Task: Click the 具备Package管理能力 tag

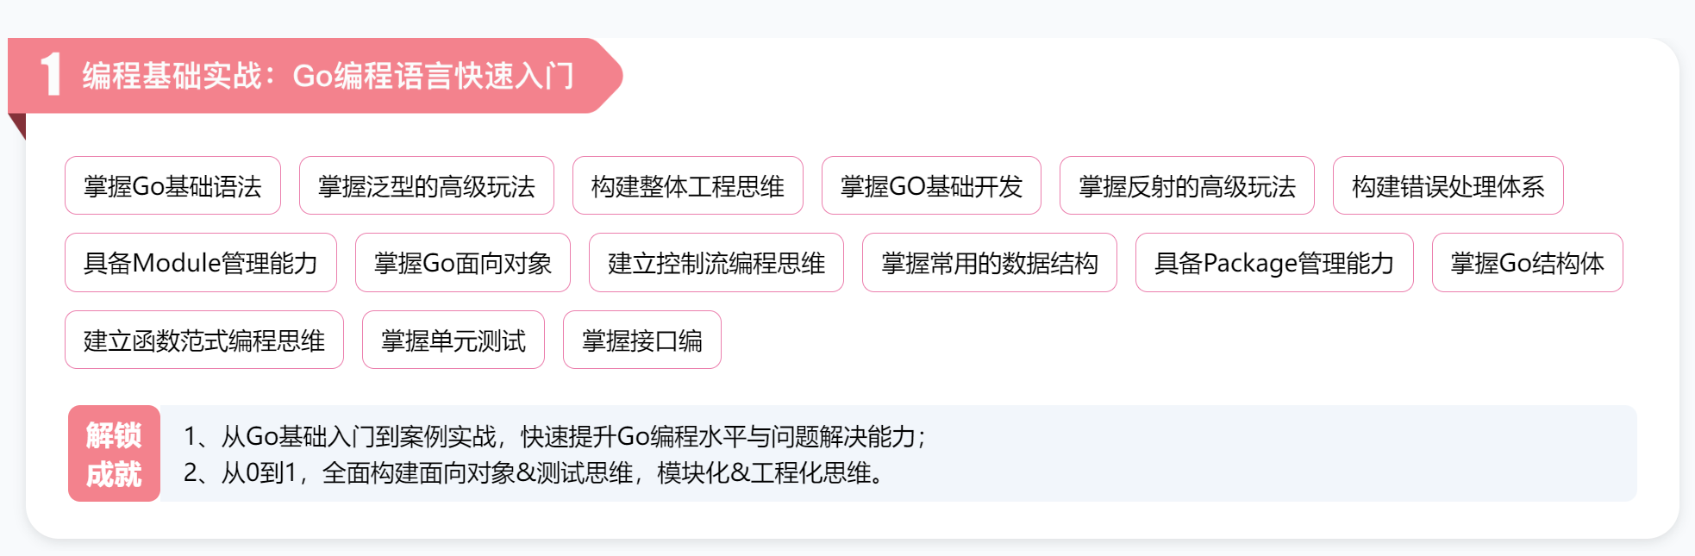Action: tap(1273, 263)
